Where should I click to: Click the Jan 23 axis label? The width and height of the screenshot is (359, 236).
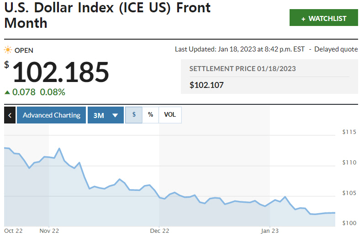269,231
